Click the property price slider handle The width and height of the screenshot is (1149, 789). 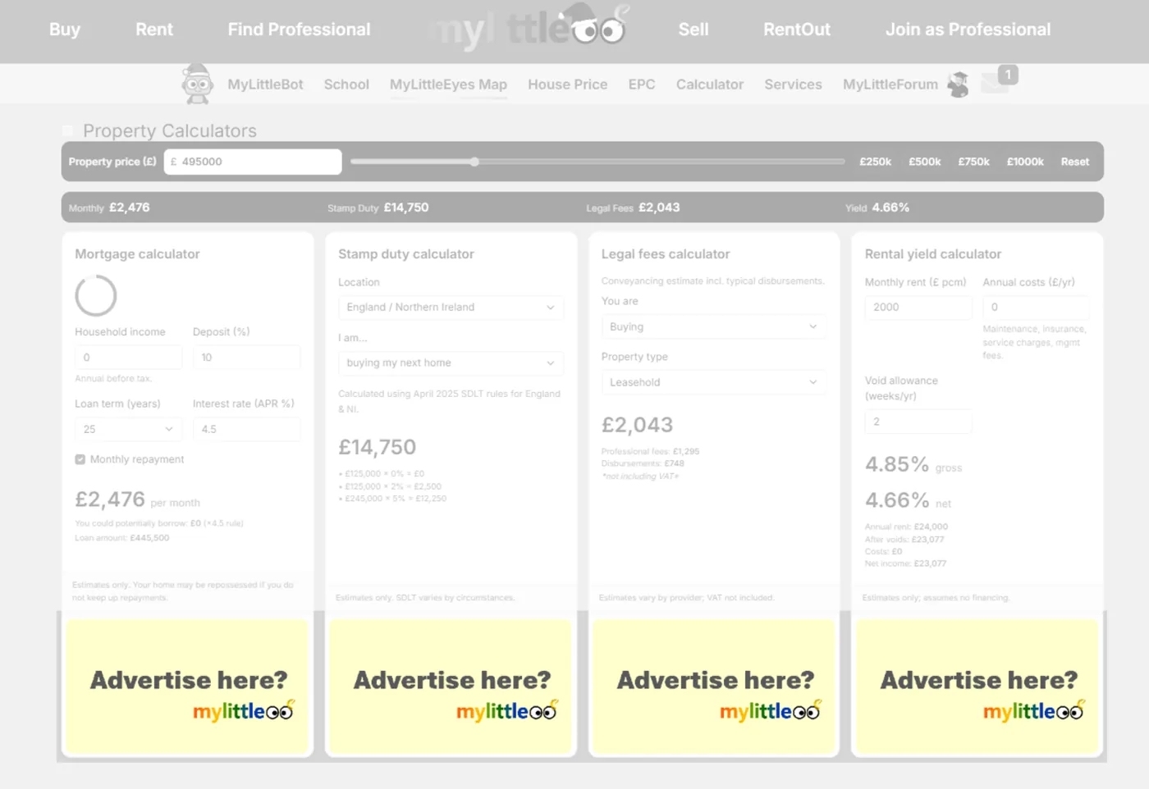[x=474, y=162]
